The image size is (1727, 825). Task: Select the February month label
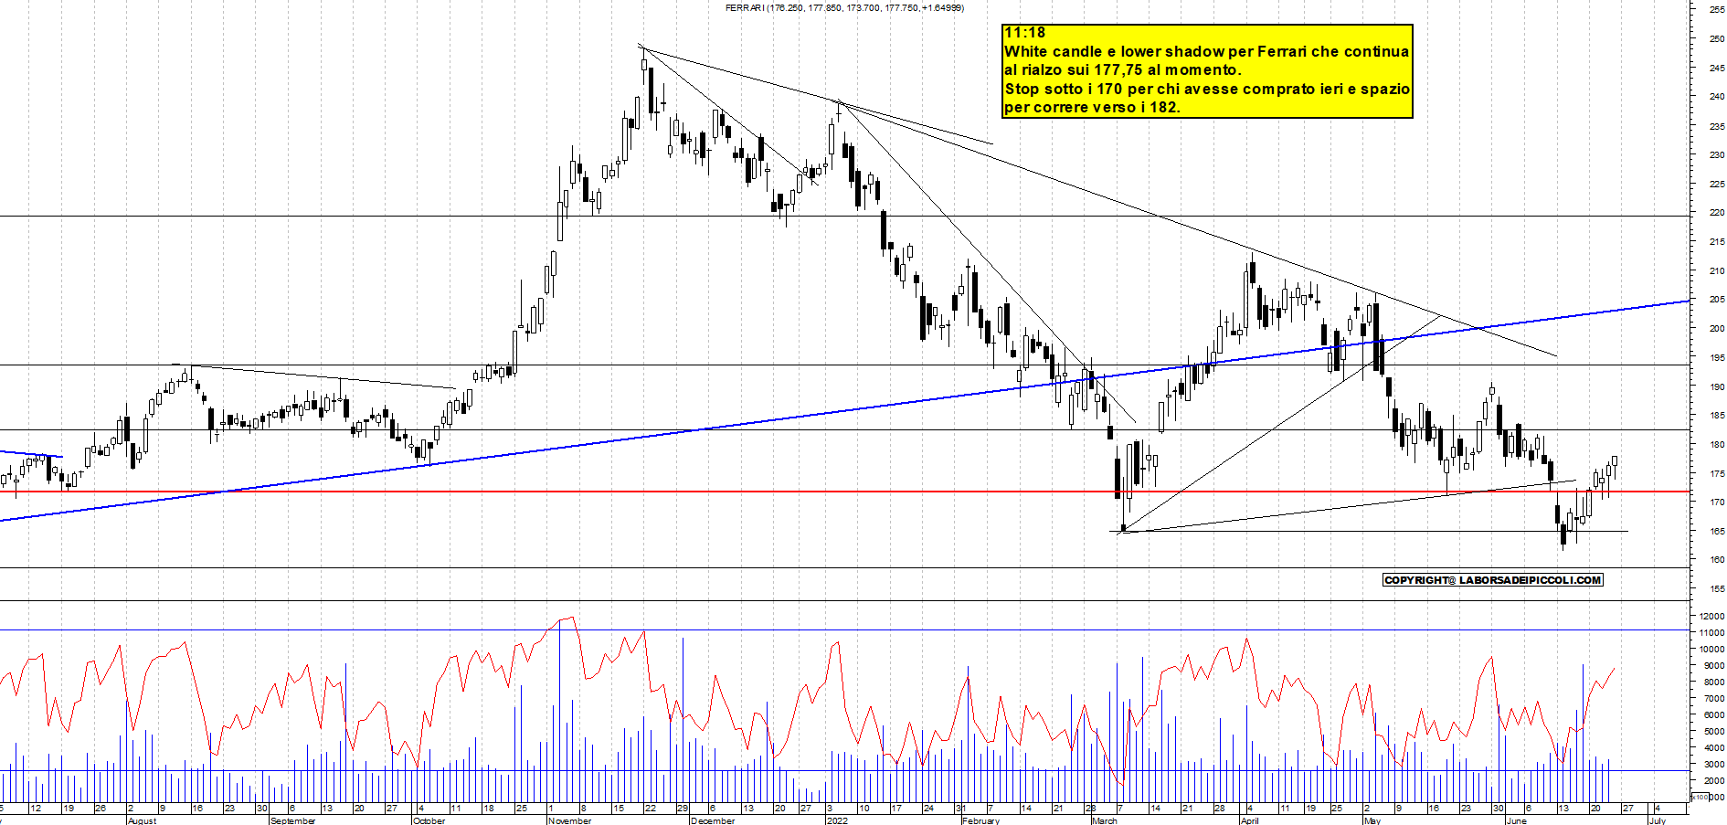click(980, 820)
